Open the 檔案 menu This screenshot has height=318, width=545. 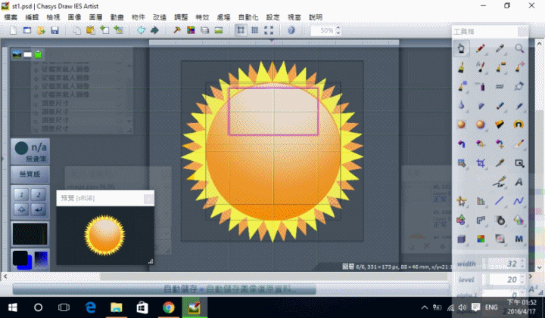click(11, 17)
